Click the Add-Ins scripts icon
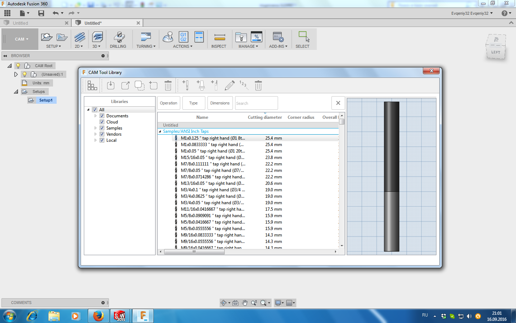 pyautogui.click(x=278, y=37)
